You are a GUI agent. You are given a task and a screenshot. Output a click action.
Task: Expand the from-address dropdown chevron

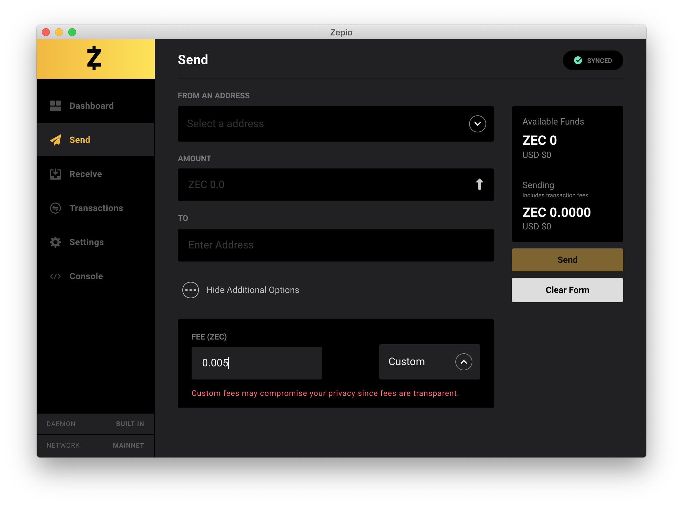point(477,124)
